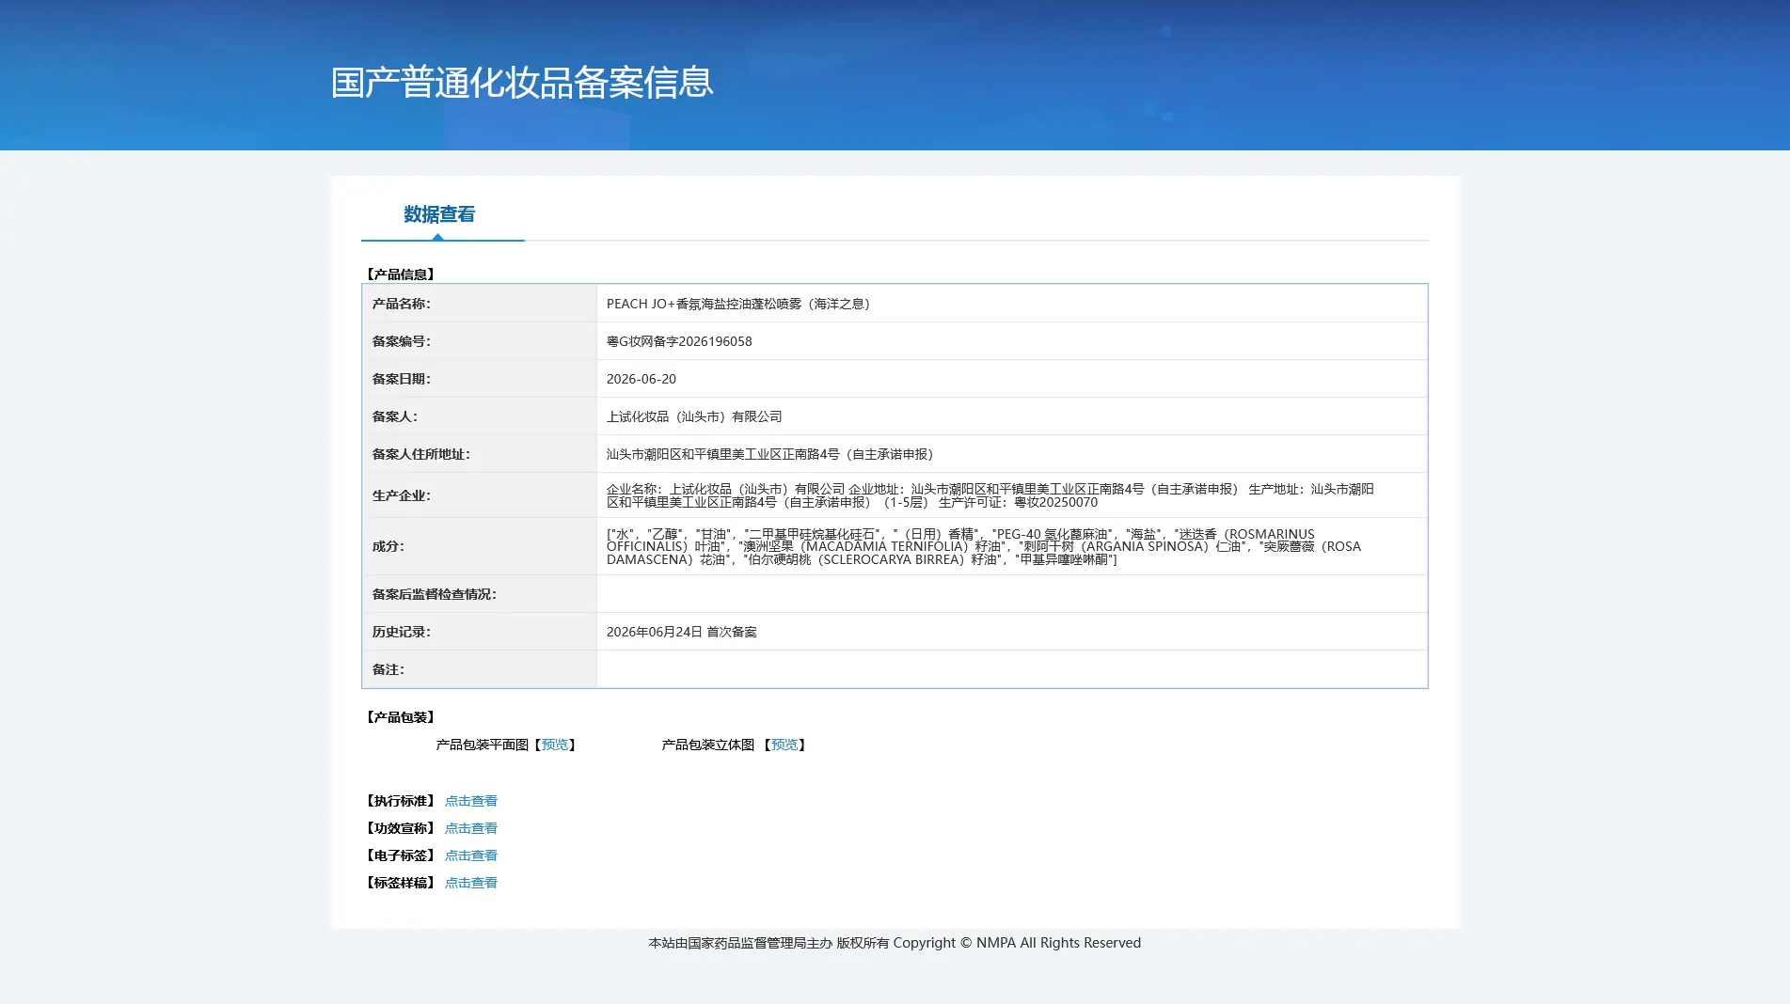Click the 生产企业 details text
1790x1004 pixels.
click(x=990, y=495)
